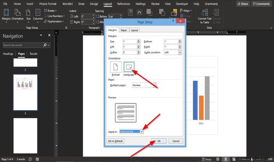Viewport: 274px width, 162px height.
Task: Click the proofing icon in status bar
Action: [30, 159]
